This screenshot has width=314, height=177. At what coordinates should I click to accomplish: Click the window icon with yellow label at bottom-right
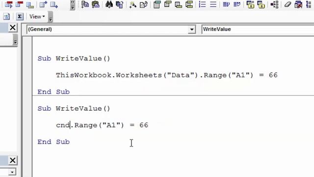(178, 4)
